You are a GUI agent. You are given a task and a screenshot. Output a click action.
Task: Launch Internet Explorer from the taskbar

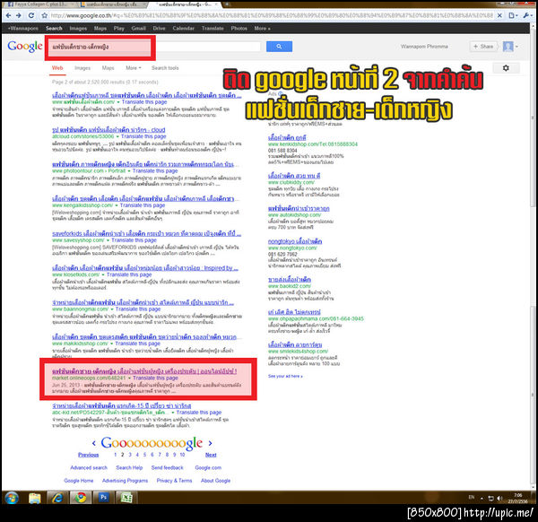(x=57, y=498)
